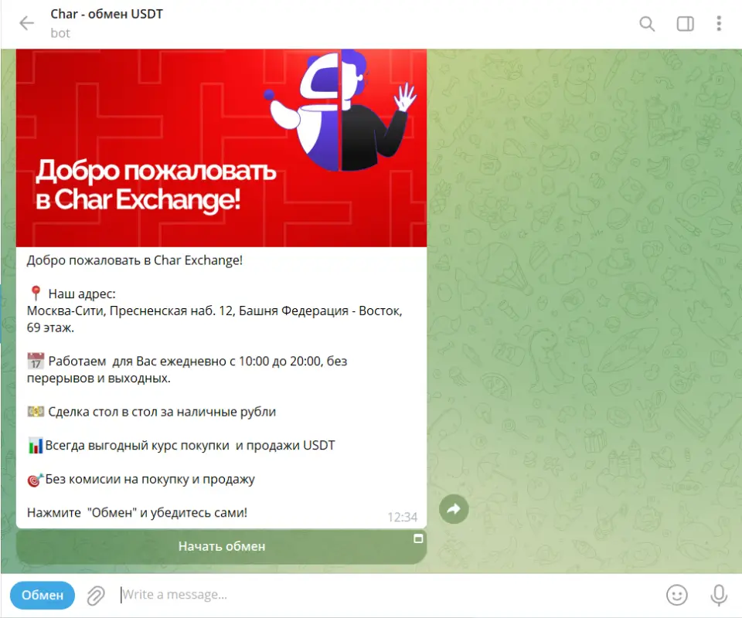Click the 'bot' status label under the title

(60, 33)
